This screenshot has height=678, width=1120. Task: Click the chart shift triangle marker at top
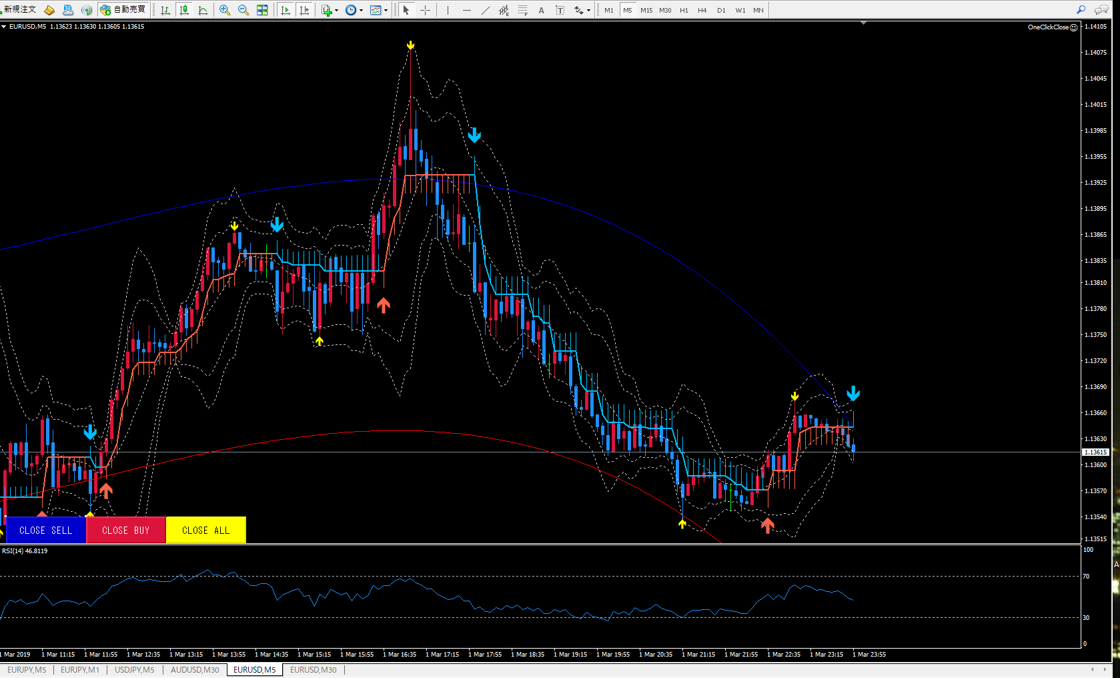click(x=864, y=23)
